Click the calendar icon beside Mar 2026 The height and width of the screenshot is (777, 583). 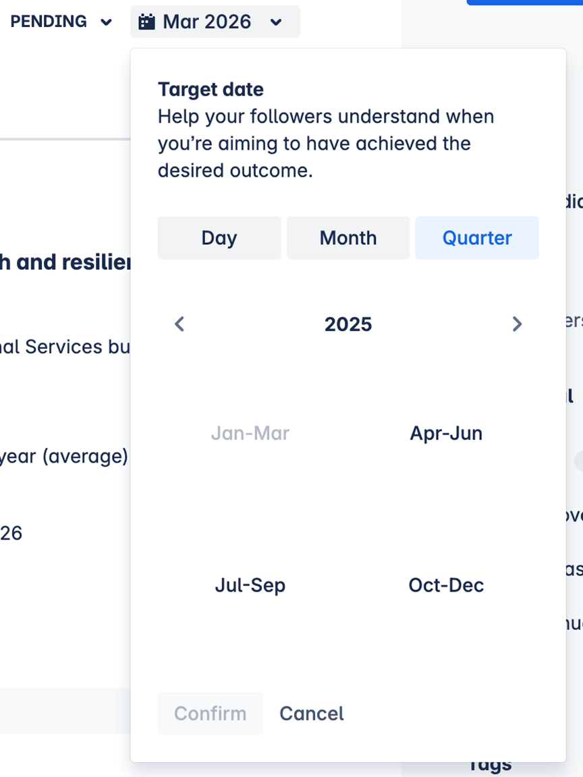146,22
